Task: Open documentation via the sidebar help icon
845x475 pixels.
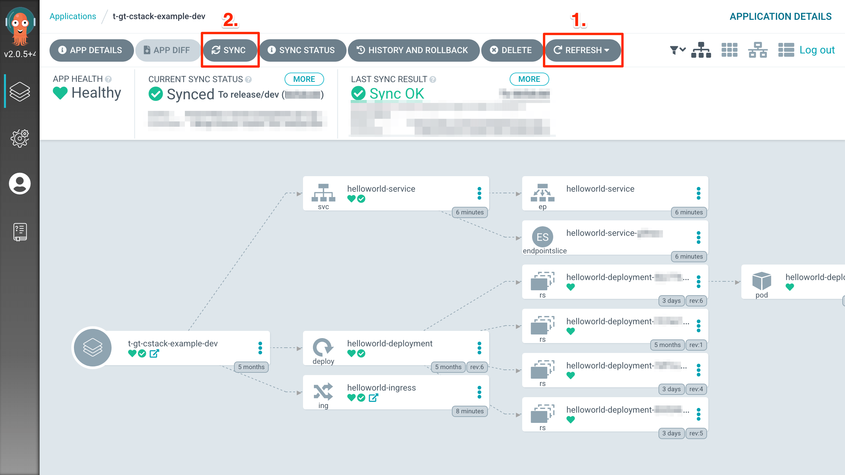Action: (x=19, y=231)
